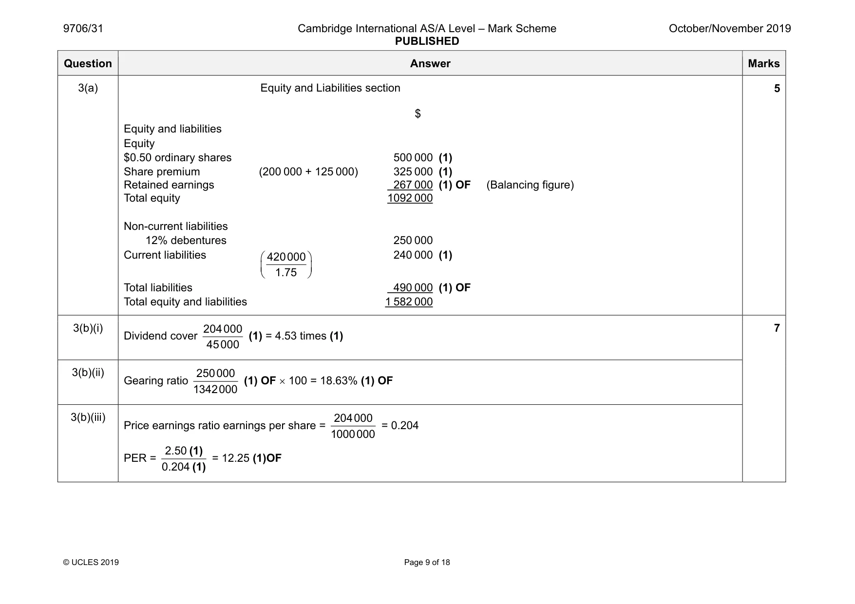
Task: Click the "Total liabilities" row label
Action: click(x=158, y=288)
